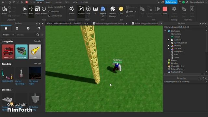Open the notifications bell icon
208x117 pixels.
162,2
